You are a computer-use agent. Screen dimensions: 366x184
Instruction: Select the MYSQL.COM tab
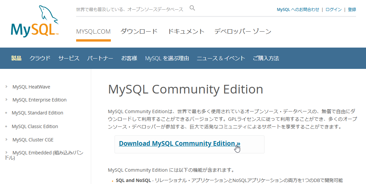pyautogui.click(x=94, y=31)
